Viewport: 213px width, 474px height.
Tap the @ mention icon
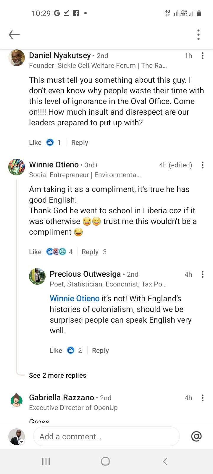196,436
